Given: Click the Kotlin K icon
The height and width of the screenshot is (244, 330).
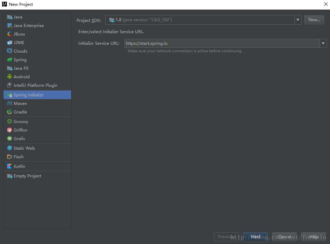Looking at the screenshot, I should pyautogui.click(x=10, y=166).
